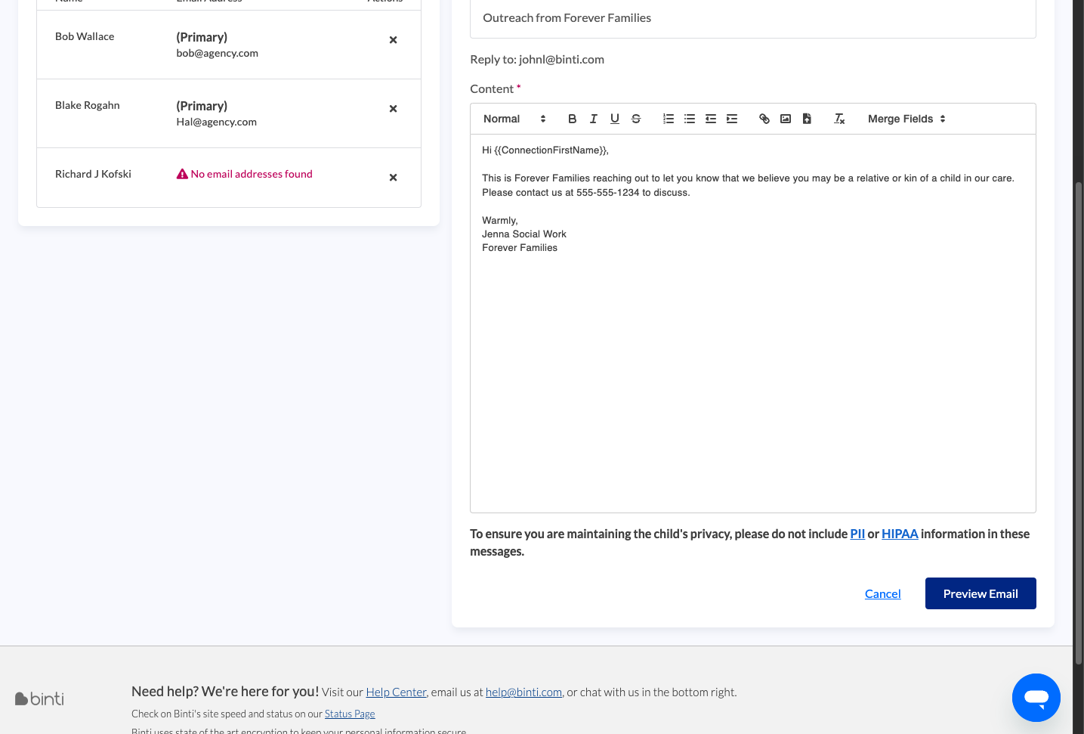Click the Richard J Kofski name
The image size is (1084, 734).
point(93,174)
